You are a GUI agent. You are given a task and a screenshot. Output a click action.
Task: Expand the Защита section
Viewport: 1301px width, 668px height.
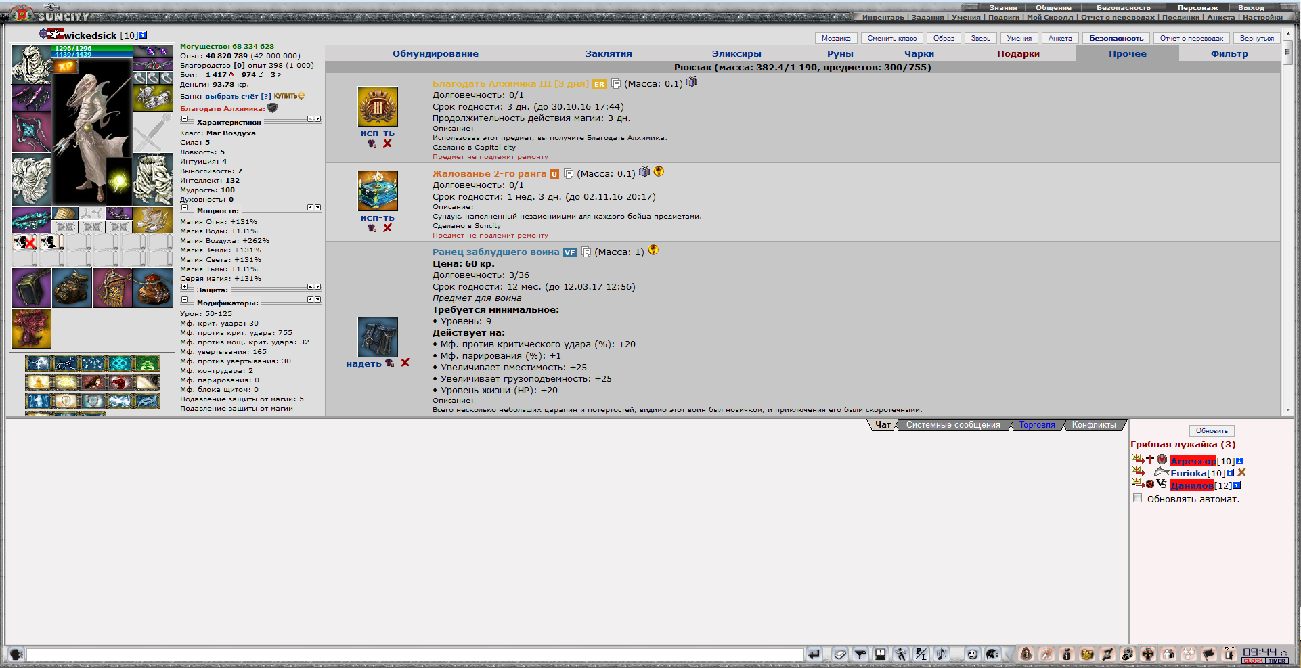coord(184,287)
